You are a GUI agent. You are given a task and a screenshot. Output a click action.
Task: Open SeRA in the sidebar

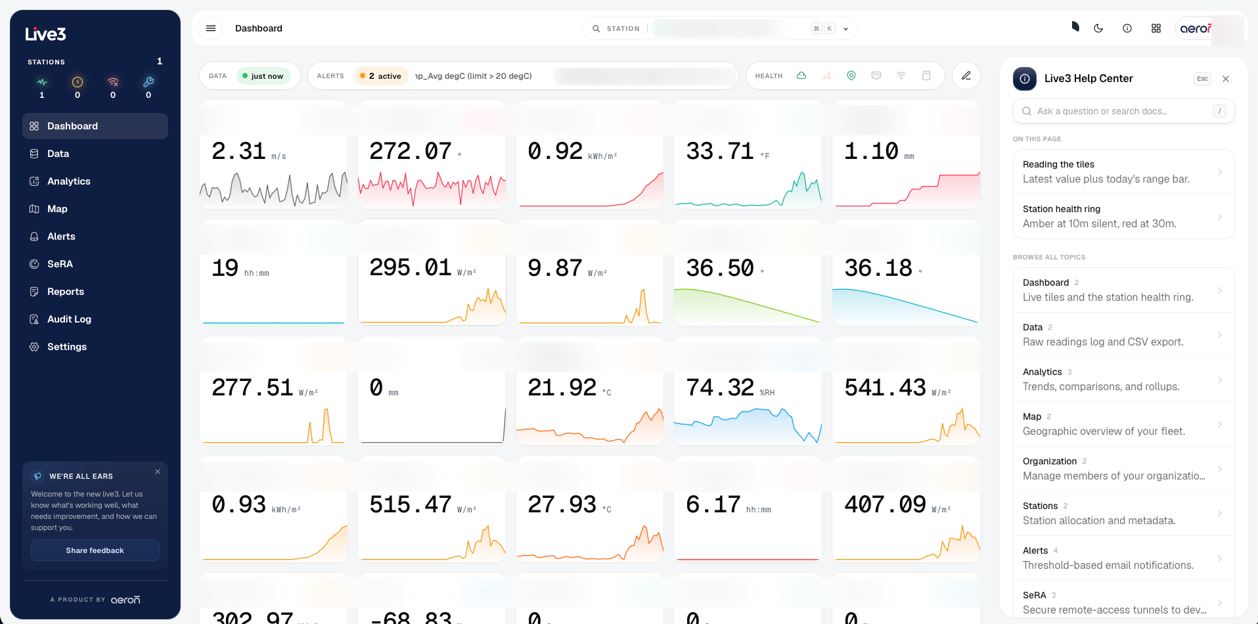[95, 264]
